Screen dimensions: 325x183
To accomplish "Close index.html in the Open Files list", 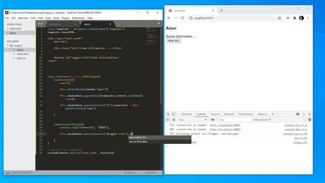I will [8, 28].
